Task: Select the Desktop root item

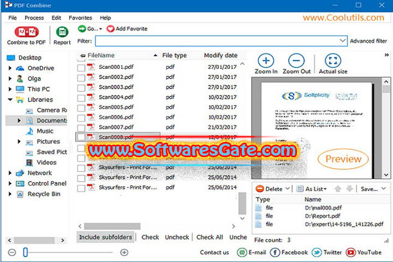Action: tap(24, 58)
